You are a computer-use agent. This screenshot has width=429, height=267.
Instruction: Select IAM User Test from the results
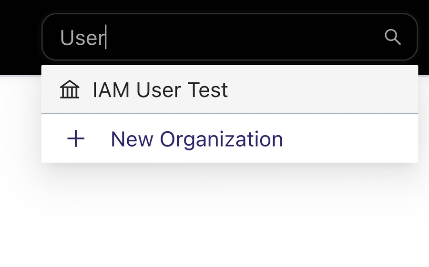tap(160, 90)
